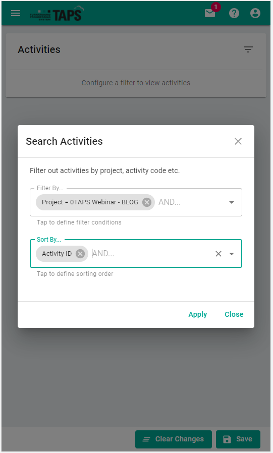This screenshot has height=453, width=273.
Task: Click the Filter By AND input field
Action: pos(191,202)
